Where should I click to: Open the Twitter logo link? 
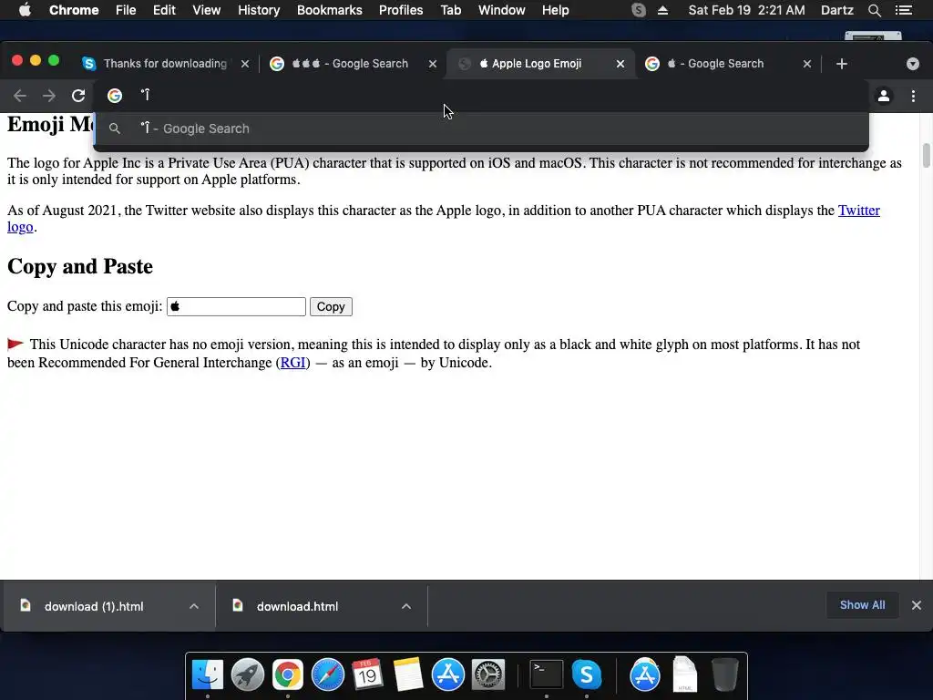pyautogui.click(x=858, y=211)
